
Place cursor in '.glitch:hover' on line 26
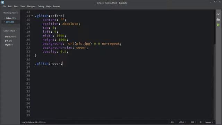pyautogui.click(x=48, y=64)
